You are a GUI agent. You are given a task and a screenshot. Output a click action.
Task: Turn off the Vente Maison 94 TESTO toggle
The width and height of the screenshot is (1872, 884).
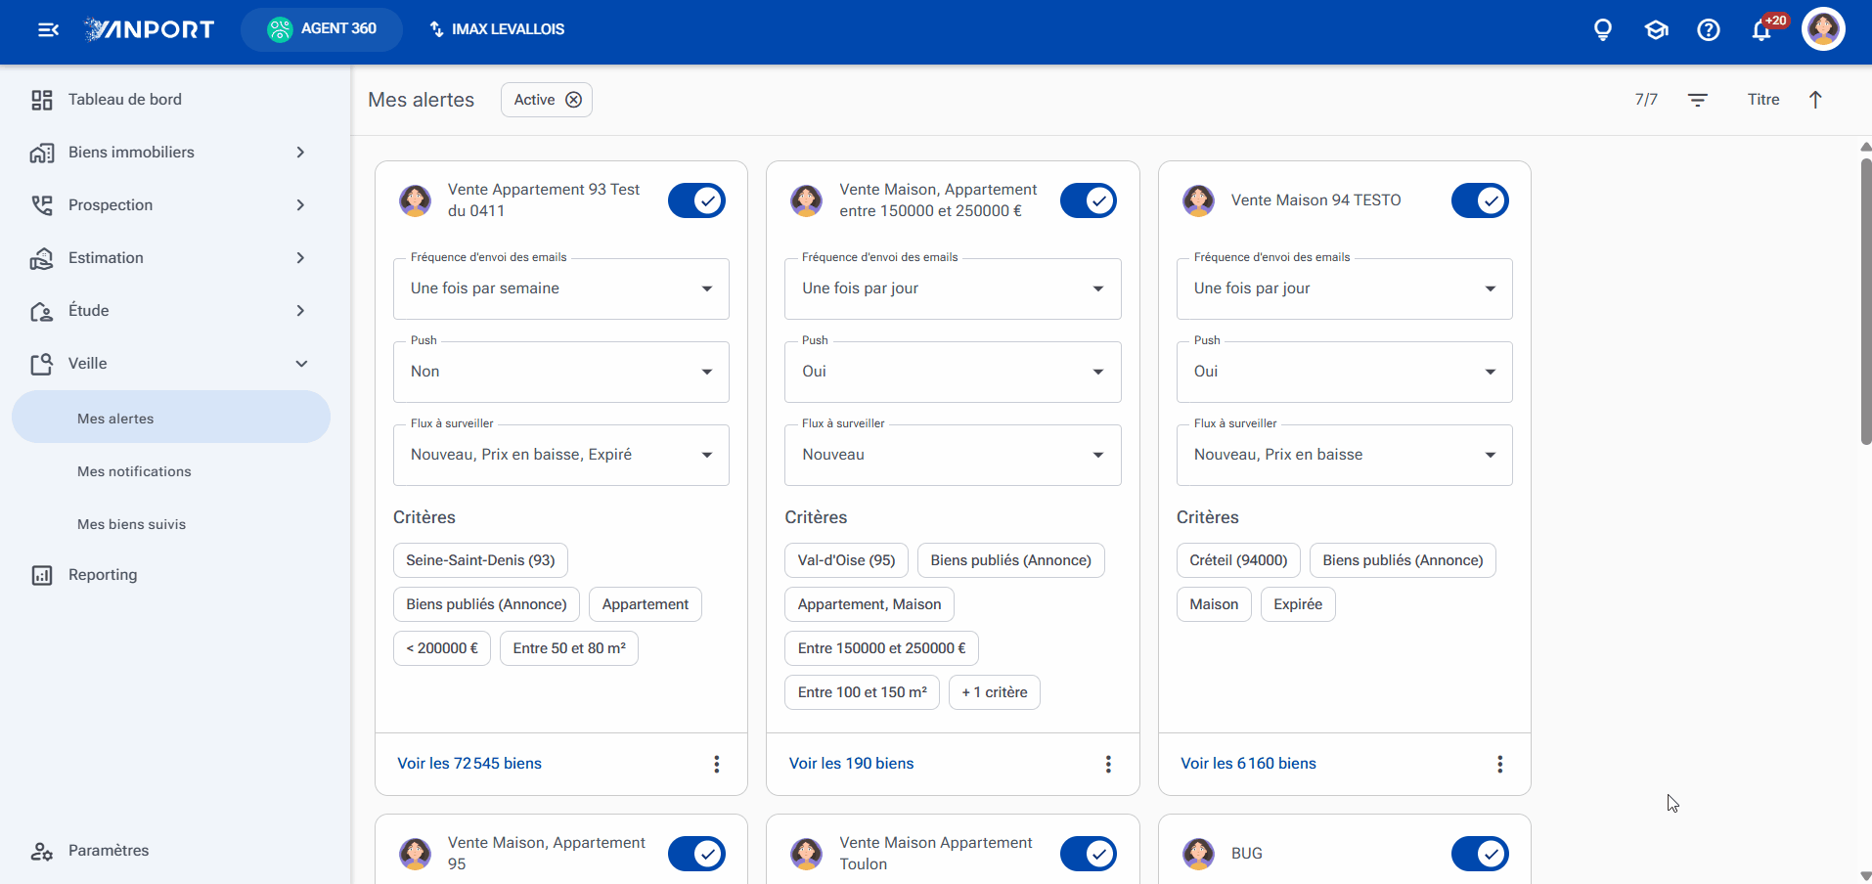pyautogui.click(x=1480, y=200)
